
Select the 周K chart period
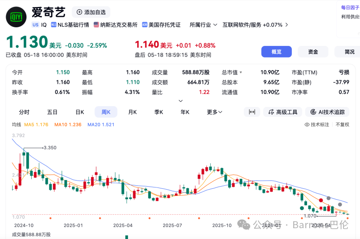pos(106,112)
